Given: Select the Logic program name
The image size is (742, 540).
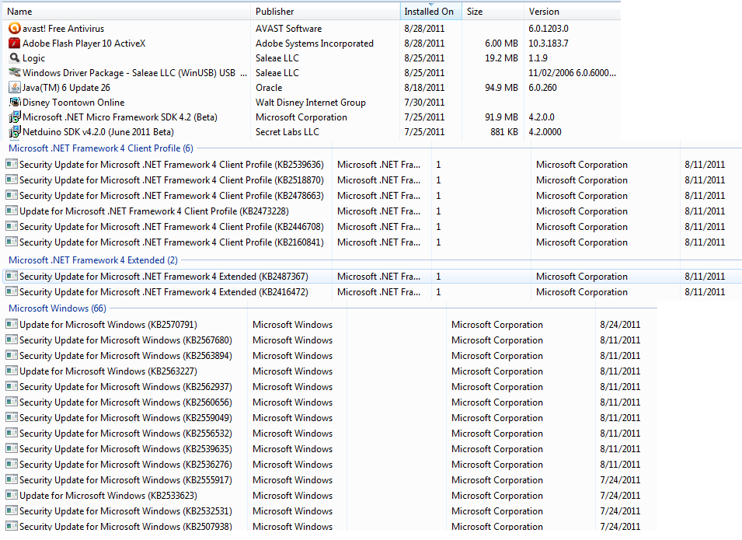Looking at the screenshot, I should click(33, 57).
